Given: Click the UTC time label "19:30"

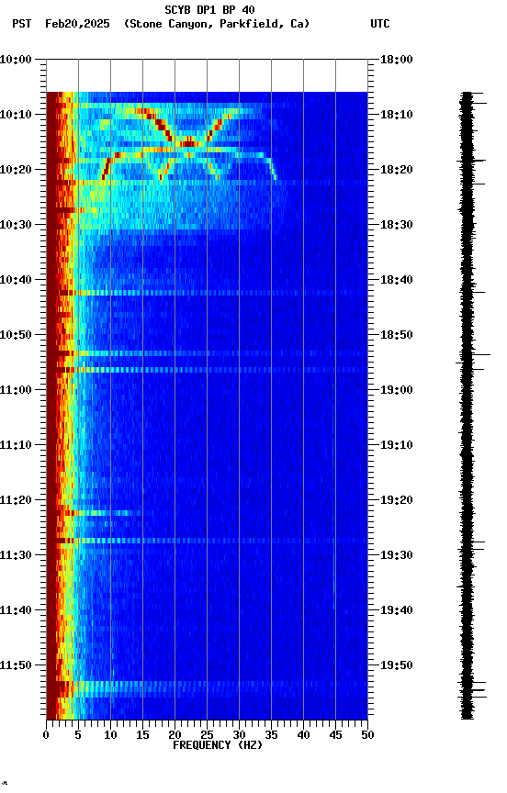Looking at the screenshot, I should [x=397, y=556].
